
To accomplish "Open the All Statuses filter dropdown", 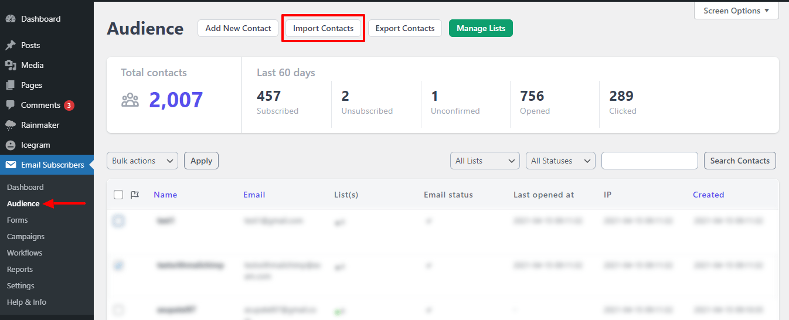I will point(560,161).
